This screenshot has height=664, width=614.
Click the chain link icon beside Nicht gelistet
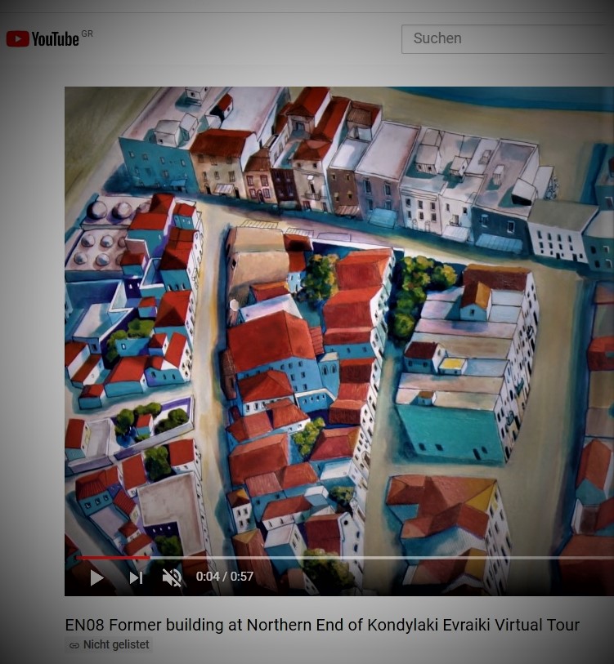[x=74, y=645]
